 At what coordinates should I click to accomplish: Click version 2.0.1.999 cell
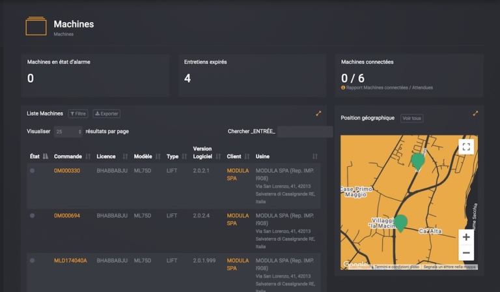tap(204, 261)
